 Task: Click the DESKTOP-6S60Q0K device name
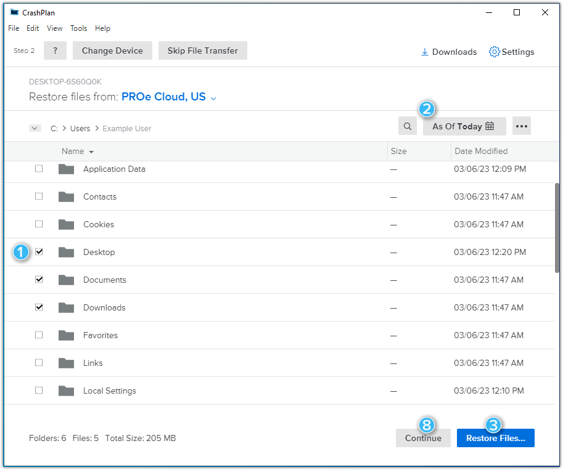point(65,82)
